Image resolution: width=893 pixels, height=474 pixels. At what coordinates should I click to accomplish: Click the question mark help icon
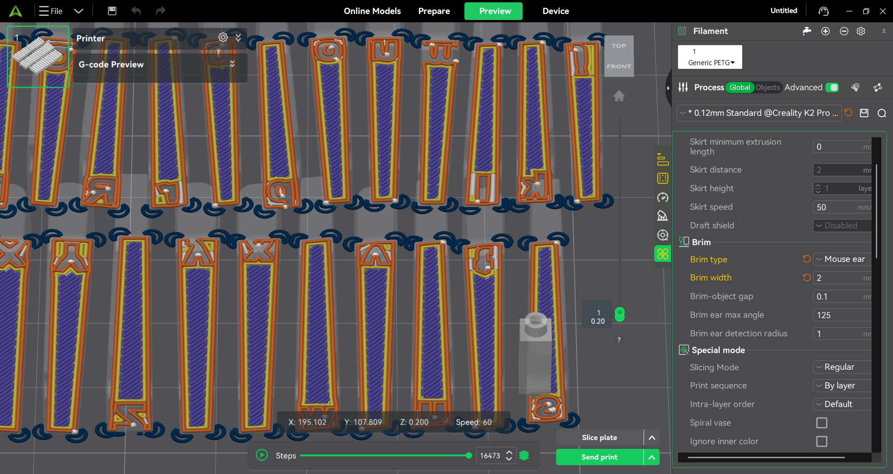click(x=619, y=340)
